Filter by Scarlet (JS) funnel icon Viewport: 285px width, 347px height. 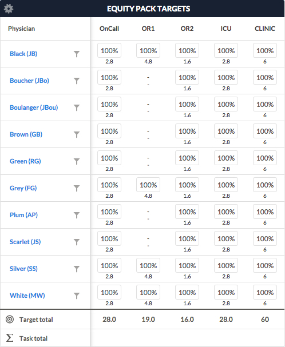[77, 242]
